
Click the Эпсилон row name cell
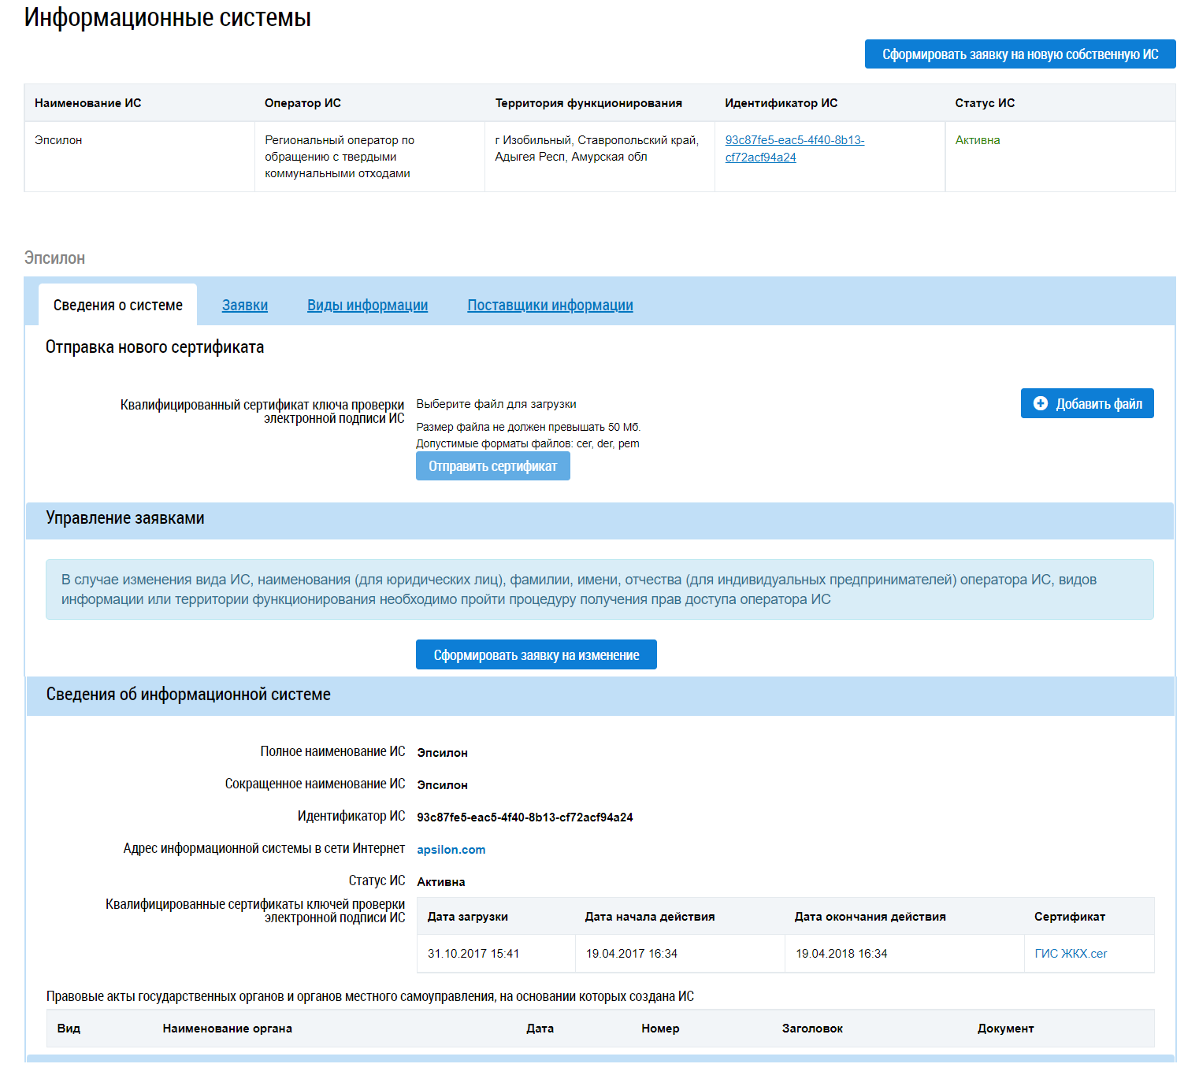[x=58, y=140]
